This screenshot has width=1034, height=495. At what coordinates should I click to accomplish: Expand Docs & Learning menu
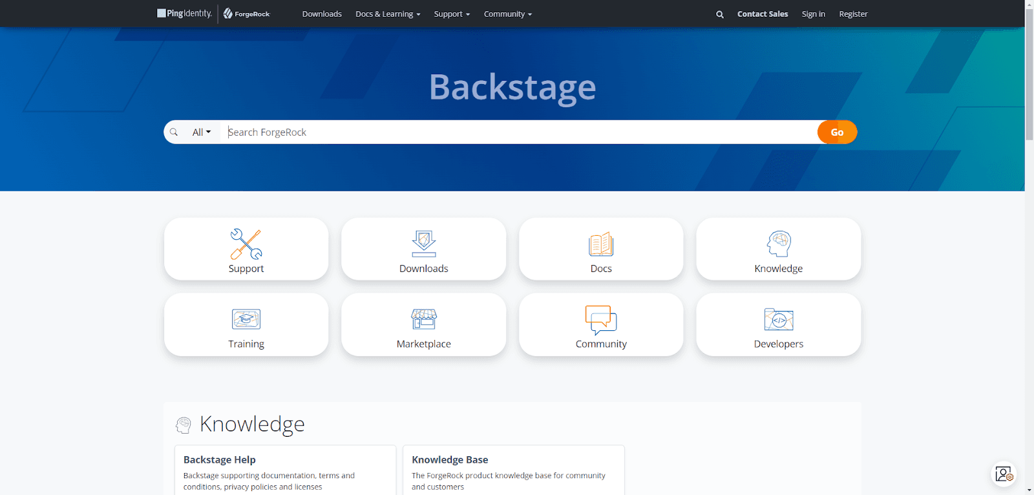click(388, 14)
